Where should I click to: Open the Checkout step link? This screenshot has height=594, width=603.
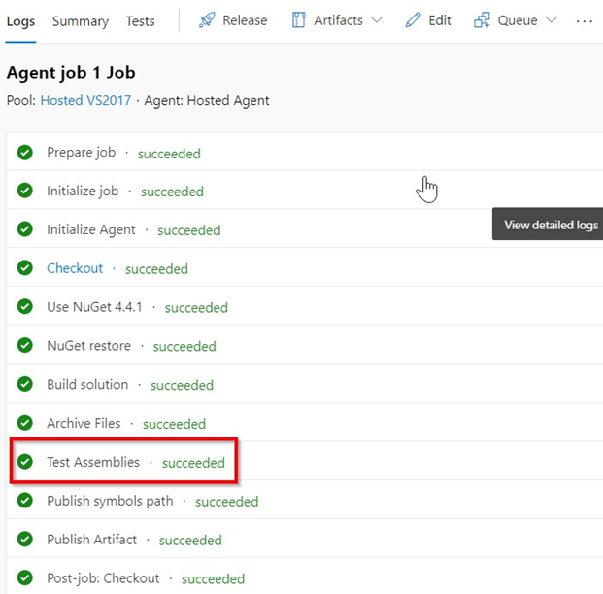[x=75, y=268]
